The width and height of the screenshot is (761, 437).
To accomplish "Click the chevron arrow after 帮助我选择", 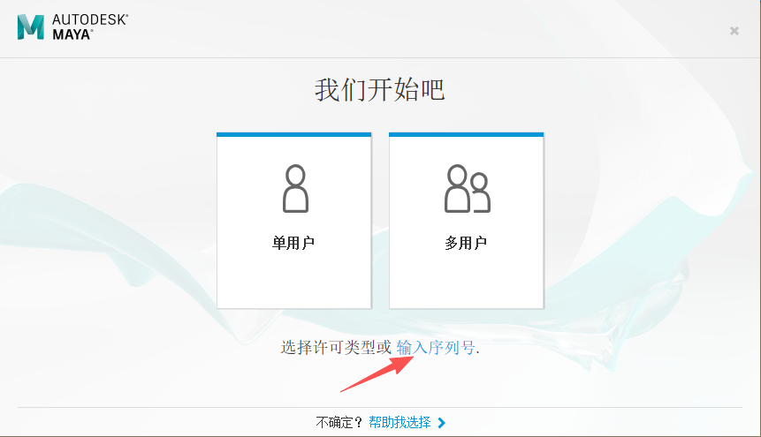I will tap(441, 423).
